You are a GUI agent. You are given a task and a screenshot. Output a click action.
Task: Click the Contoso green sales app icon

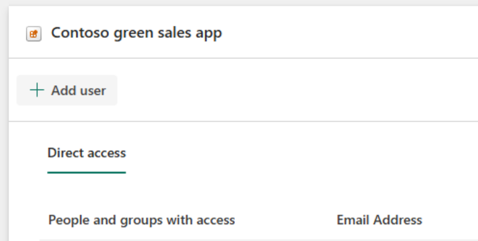click(x=34, y=34)
